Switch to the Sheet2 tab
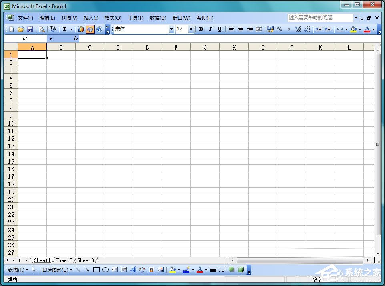385x286 pixels. click(x=64, y=260)
